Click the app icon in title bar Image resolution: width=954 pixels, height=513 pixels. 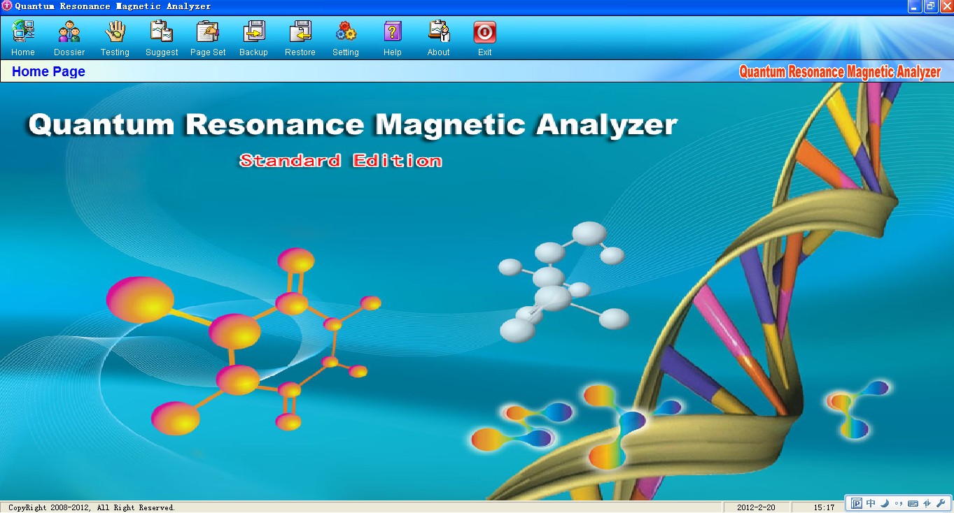tap(7, 6)
